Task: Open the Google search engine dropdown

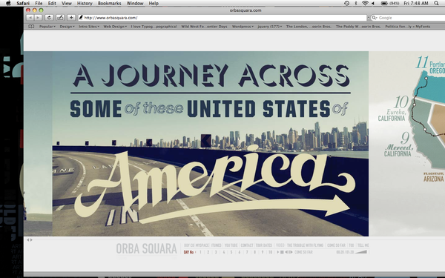Action: [375, 18]
